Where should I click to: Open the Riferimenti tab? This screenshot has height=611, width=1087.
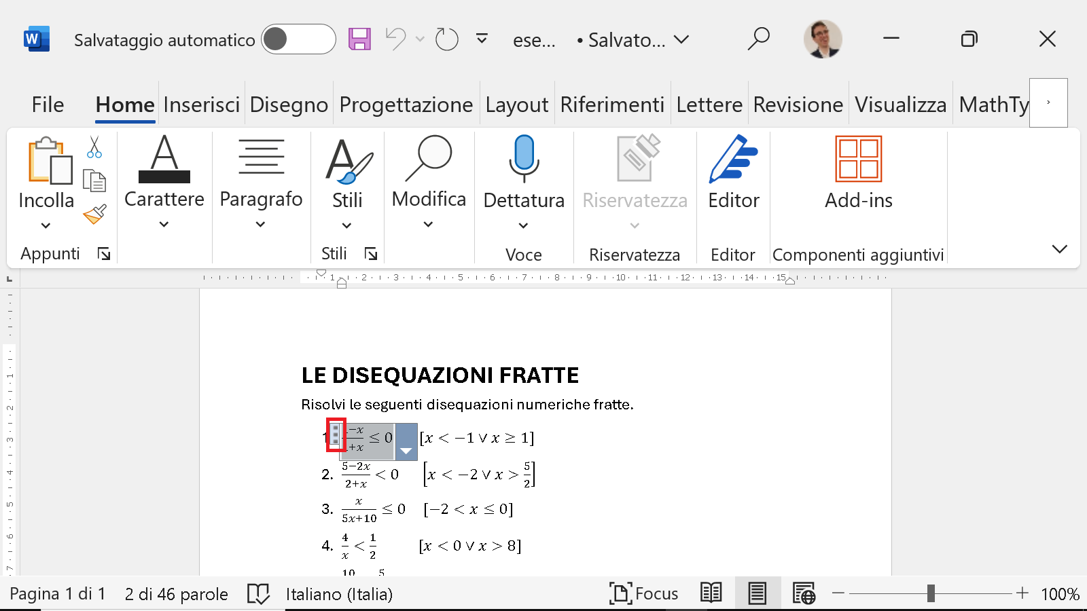coord(612,105)
